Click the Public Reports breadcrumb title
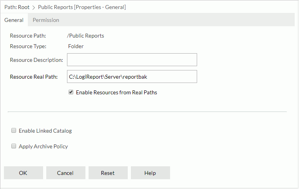 [x=82, y=7]
